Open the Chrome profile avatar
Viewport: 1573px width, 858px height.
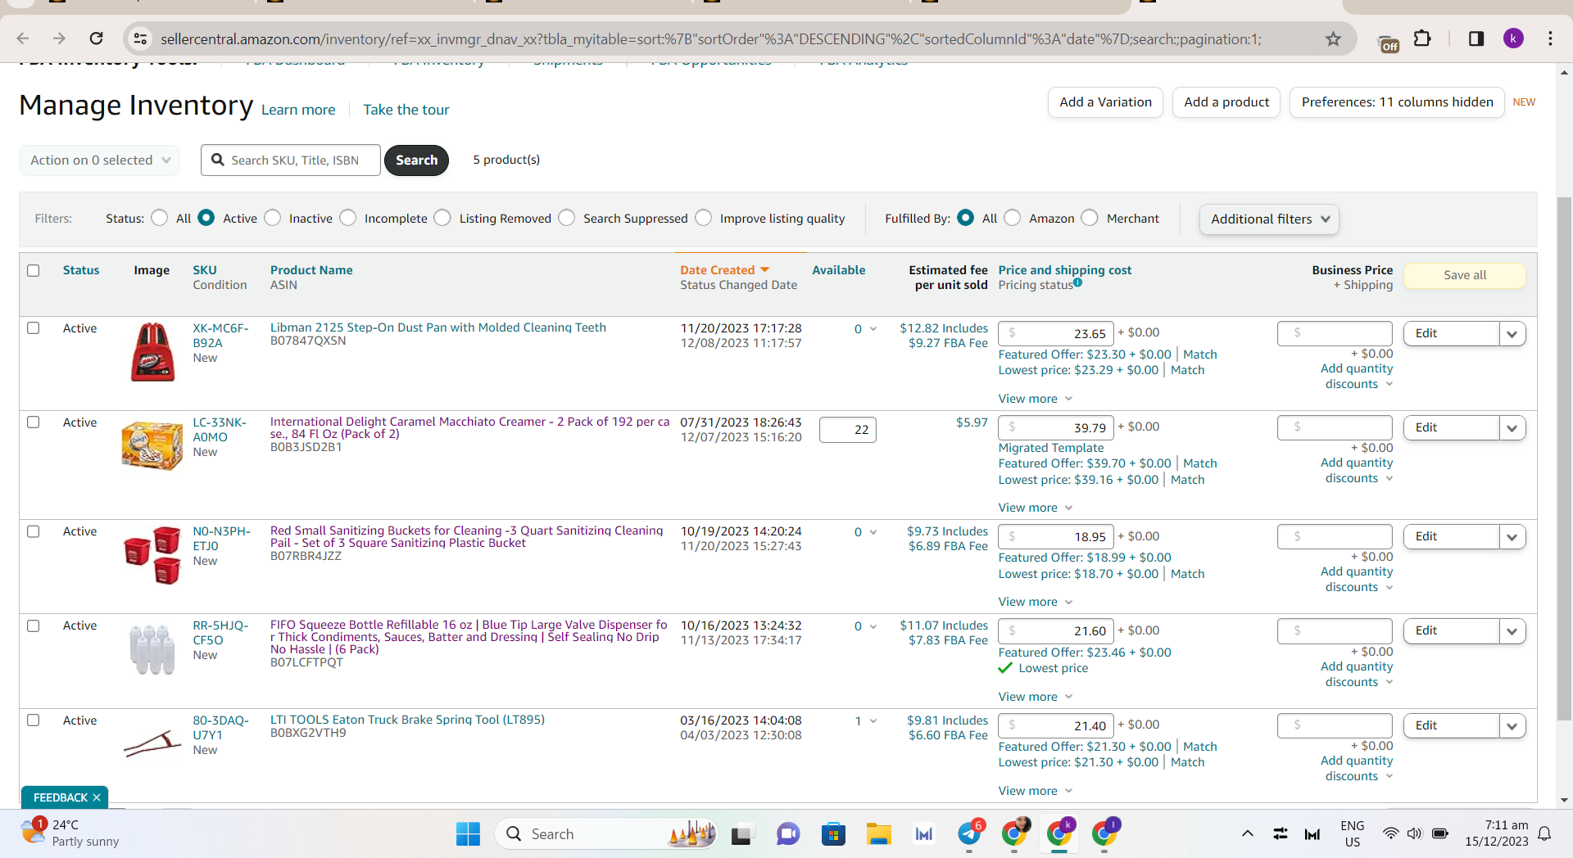pyautogui.click(x=1513, y=38)
